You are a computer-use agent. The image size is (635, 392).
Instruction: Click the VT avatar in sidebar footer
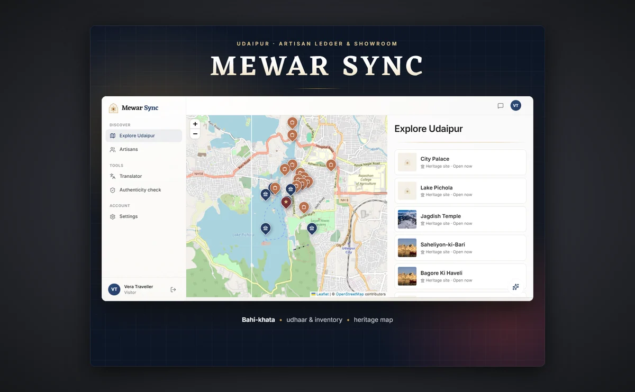114,289
